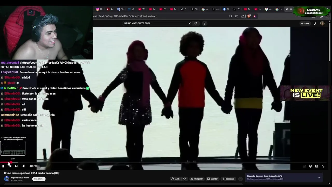Open YouTube notifications bell

click(x=315, y=23)
